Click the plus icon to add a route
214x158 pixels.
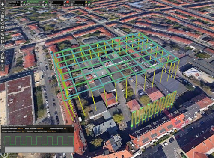point(3,4)
